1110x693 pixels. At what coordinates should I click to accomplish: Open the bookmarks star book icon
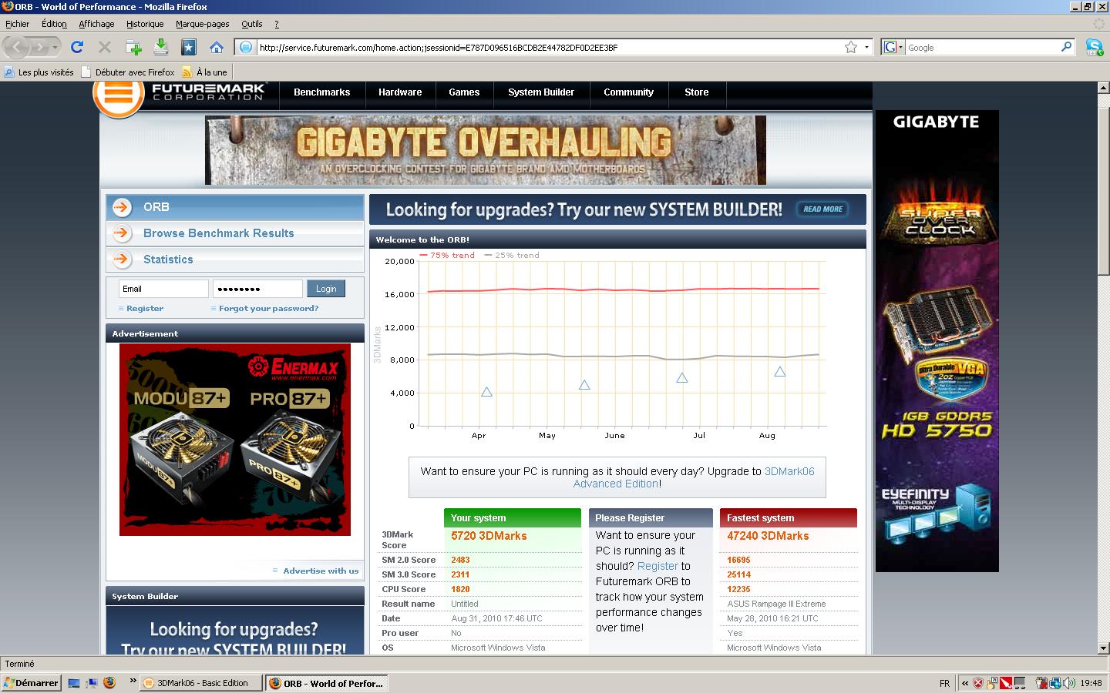coord(189,48)
